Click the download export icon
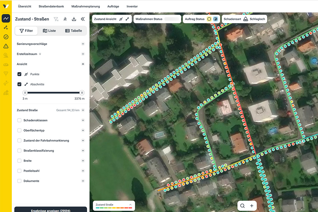Viewport: 318px width, 212px height. [x=74, y=19]
